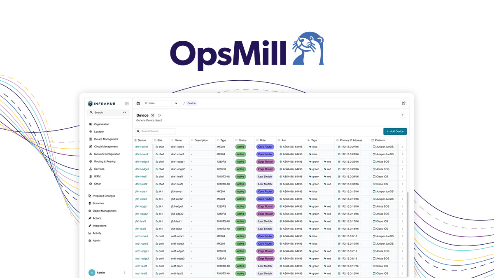Image resolution: width=494 pixels, height=278 pixels.
Task: Toggle the sidebar collapse control next to Infrahub logo
Action: (x=126, y=103)
